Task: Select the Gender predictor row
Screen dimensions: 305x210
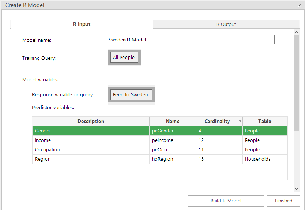Action: [x=160, y=131]
